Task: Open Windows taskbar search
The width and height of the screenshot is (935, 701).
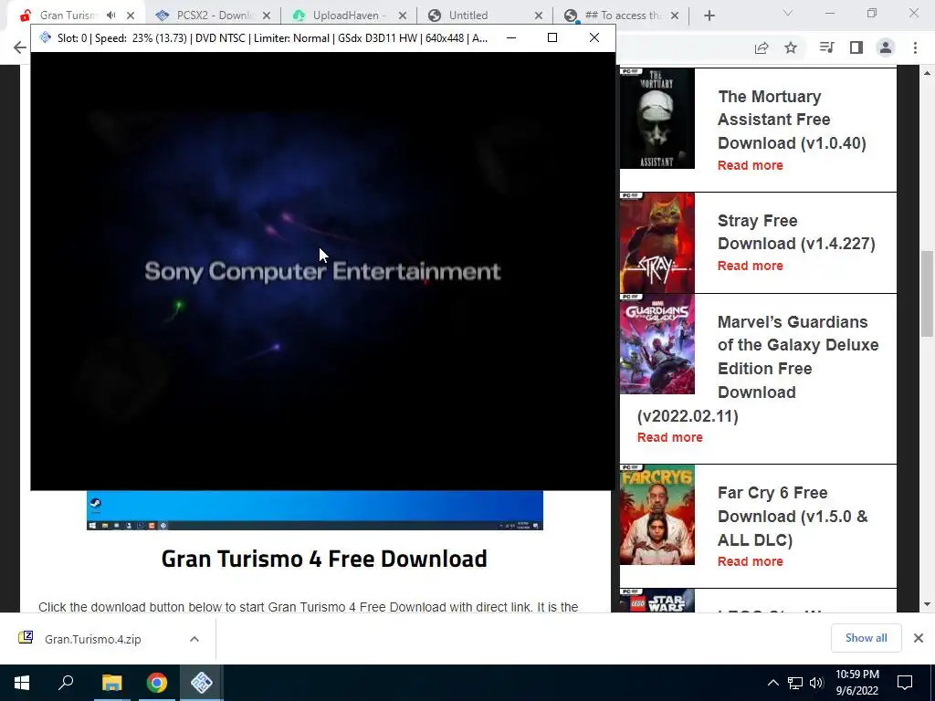Action: [x=66, y=683]
